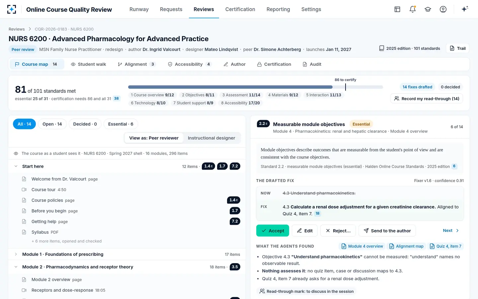
Task: Collapse the Start here section
Action: 16,166
